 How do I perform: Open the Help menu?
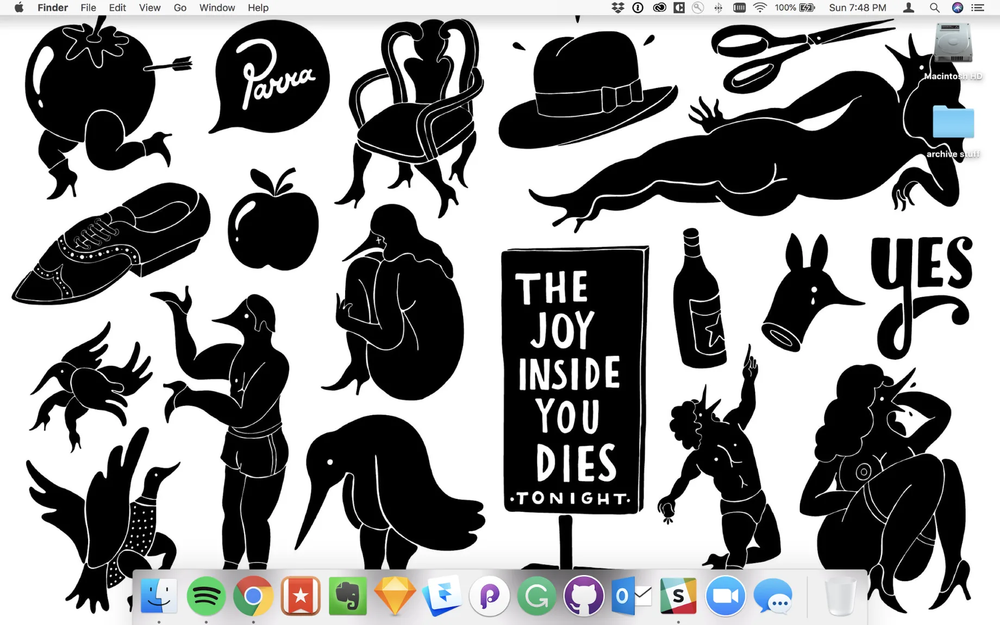pos(258,8)
